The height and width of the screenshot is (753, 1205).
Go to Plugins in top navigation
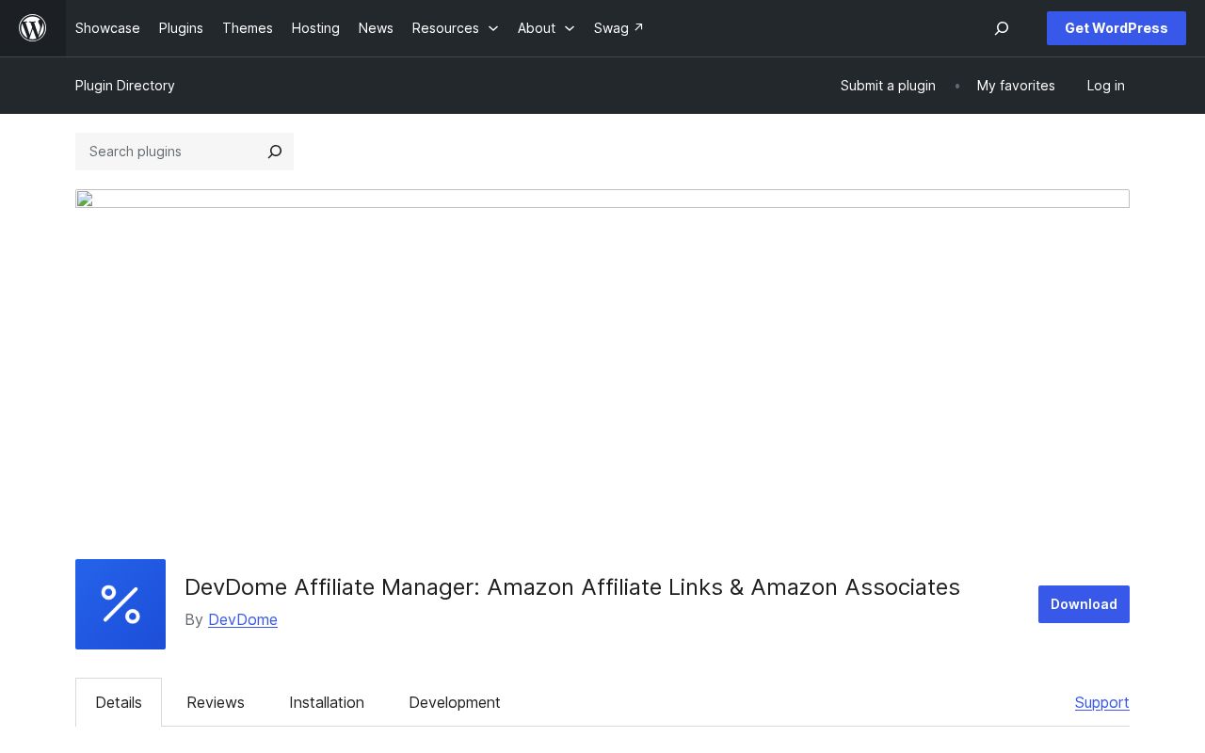(x=181, y=28)
